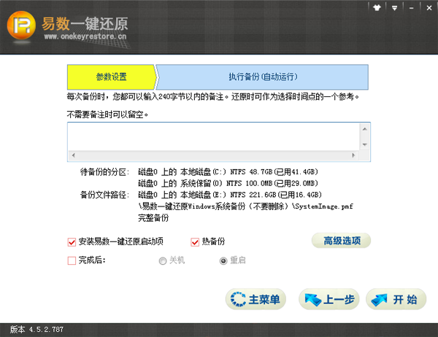Select the 重启 radio button
Screen dimensions: 438x337
tap(223, 261)
